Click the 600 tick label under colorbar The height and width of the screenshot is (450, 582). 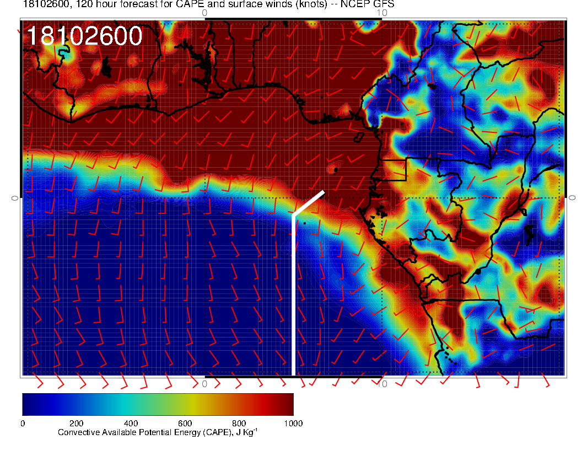tap(185, 424)
